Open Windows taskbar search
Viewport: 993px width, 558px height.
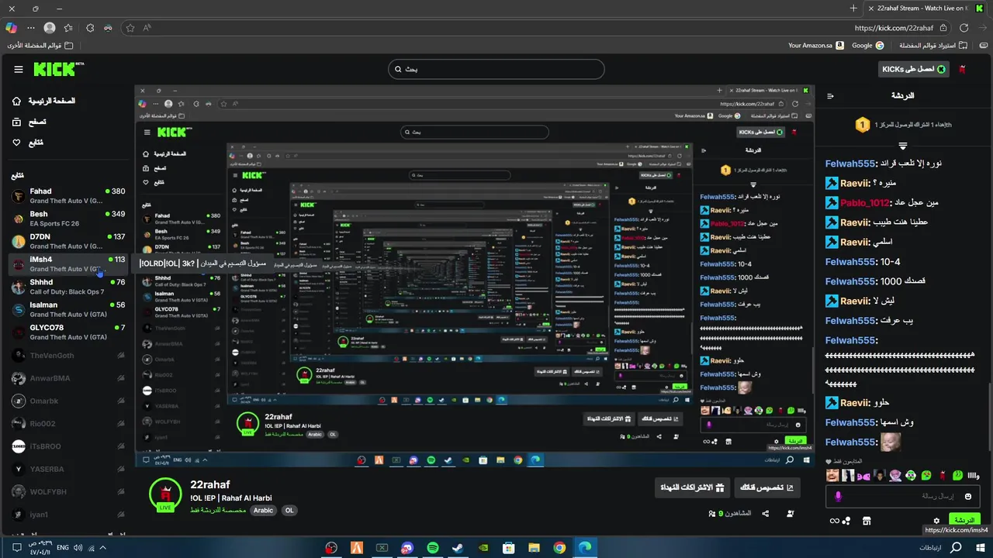(956, 548)
